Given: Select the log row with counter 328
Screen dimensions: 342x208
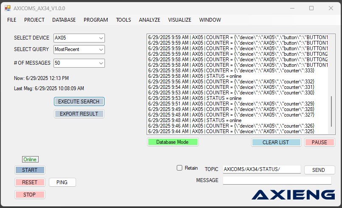Looking at the screenshot, I should tap(237, 109).
